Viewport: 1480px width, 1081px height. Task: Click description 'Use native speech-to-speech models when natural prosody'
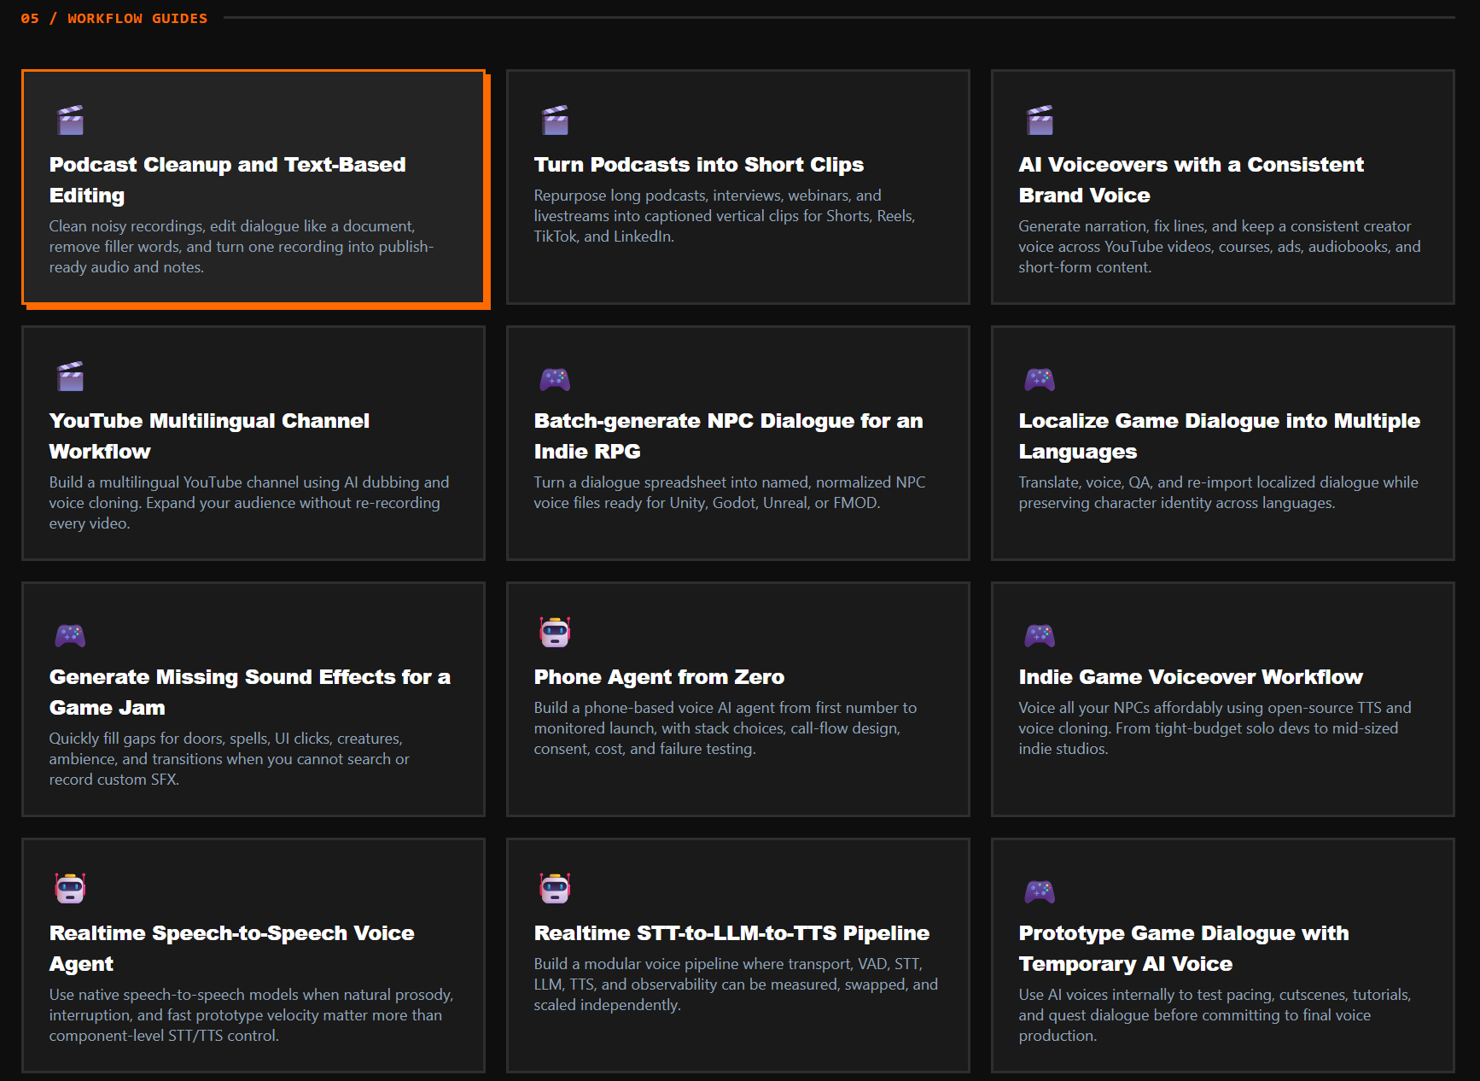[x=251, y=1015]
